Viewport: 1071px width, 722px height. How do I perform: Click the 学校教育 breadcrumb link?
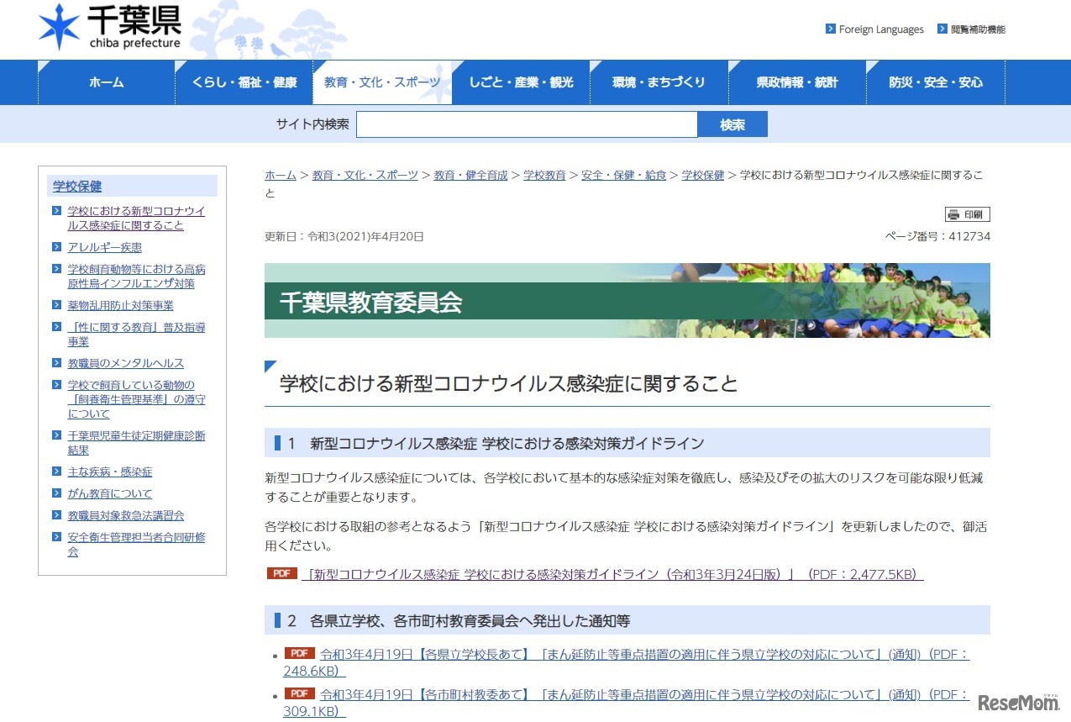[544, 175]
